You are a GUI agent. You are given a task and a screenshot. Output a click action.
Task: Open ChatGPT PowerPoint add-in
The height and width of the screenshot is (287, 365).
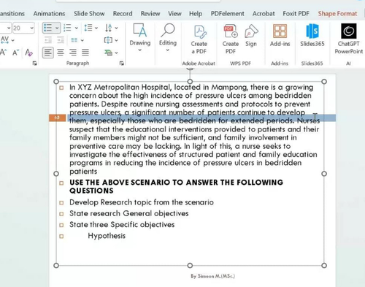click(x=349, y=39)
